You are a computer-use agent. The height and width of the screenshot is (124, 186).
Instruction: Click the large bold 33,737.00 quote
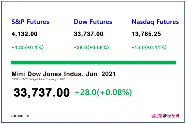[x=42, y=93]
